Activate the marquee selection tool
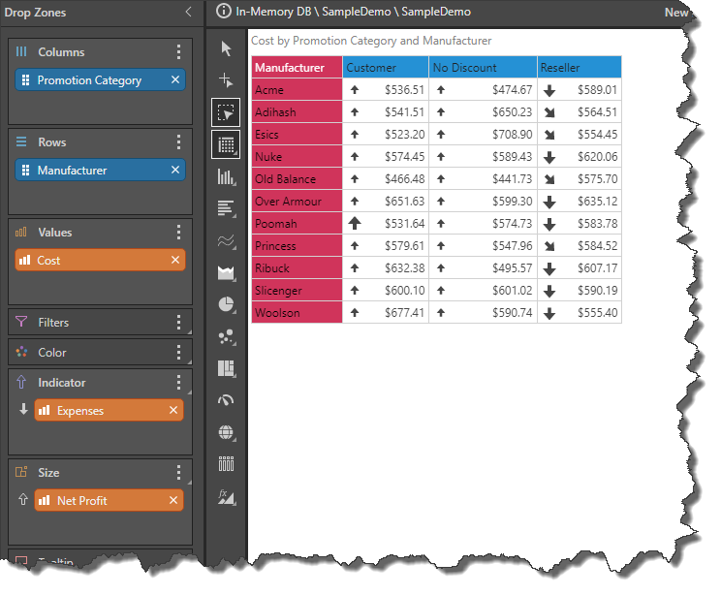721x595 pixels. coord(227,112)
